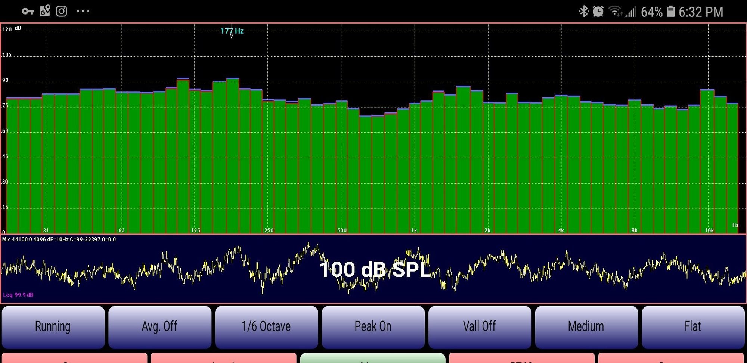Toggle peak hold with Peak On
The image size is (747, 363).
pos(373,327)
